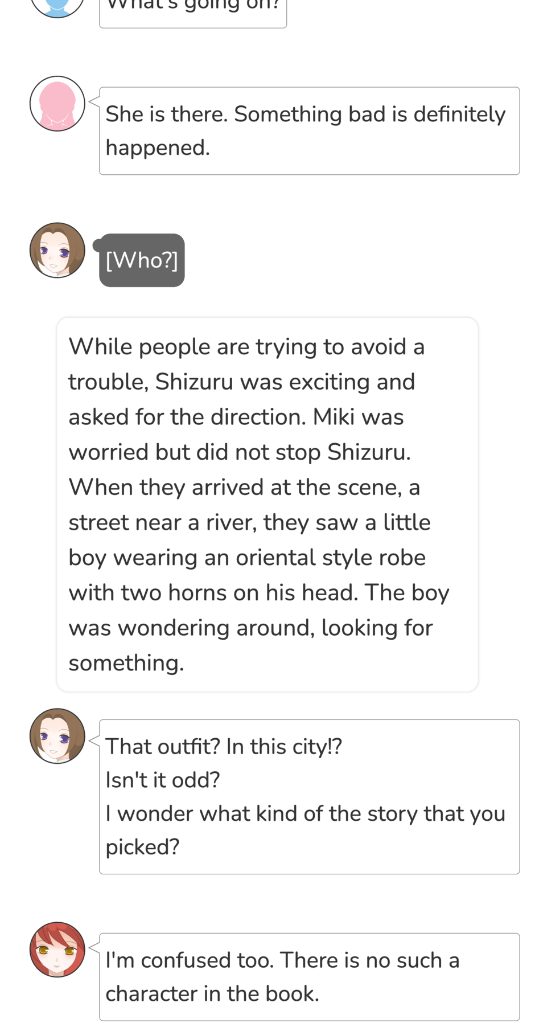The height and width of the screenshot is (1027, 535).
Task: Tap the brown-haired avatar beside "[Who?]"
Action: (57, 250)
